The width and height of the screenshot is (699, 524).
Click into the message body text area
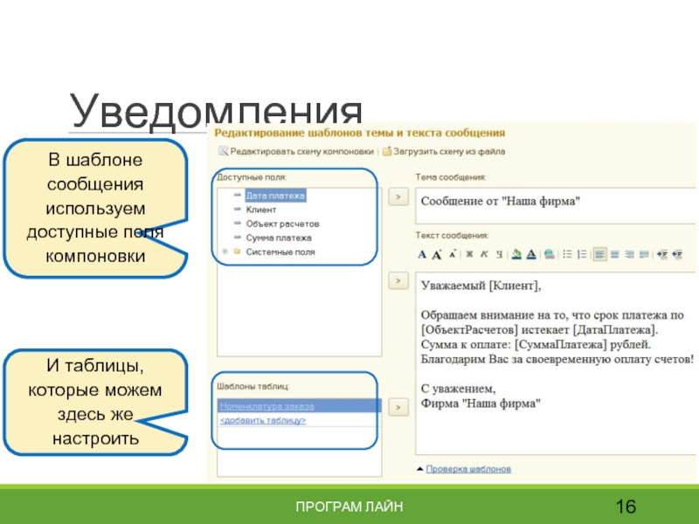pos(556,364)
